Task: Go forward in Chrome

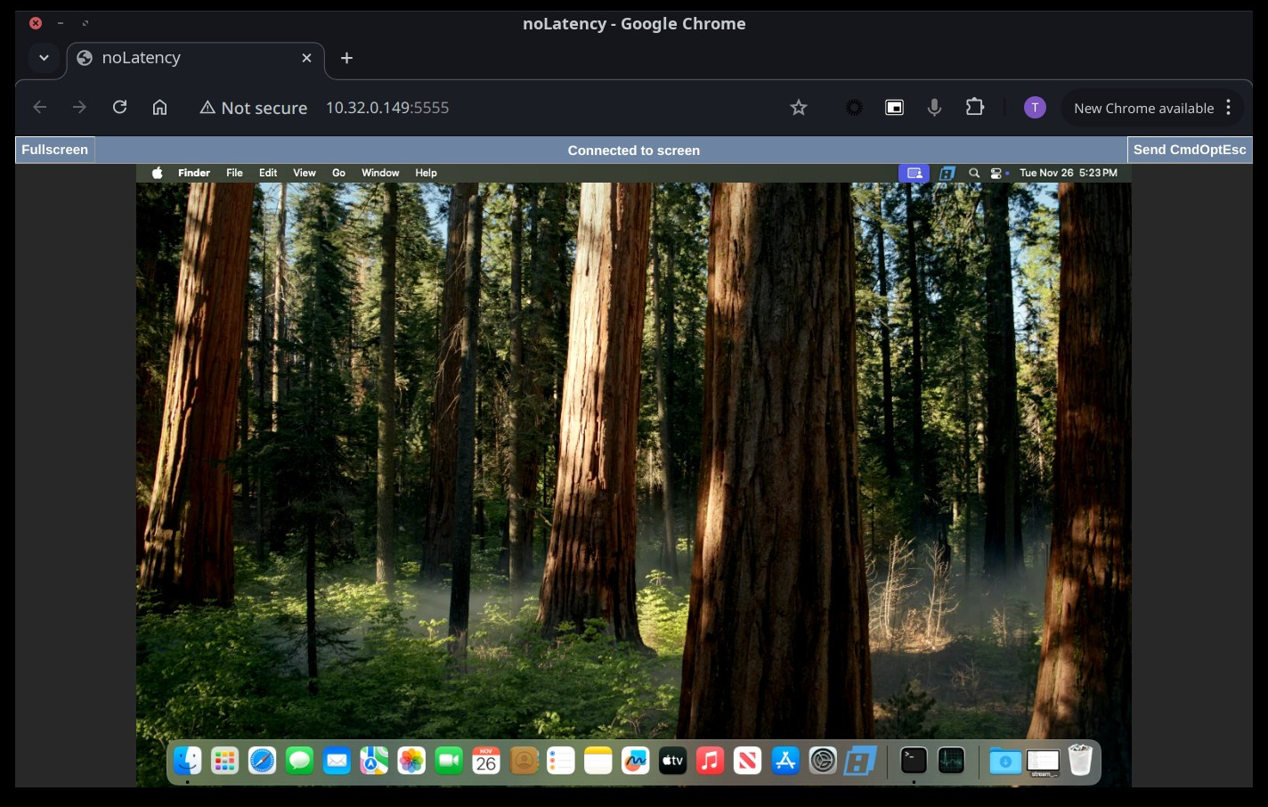Action: 79,107
